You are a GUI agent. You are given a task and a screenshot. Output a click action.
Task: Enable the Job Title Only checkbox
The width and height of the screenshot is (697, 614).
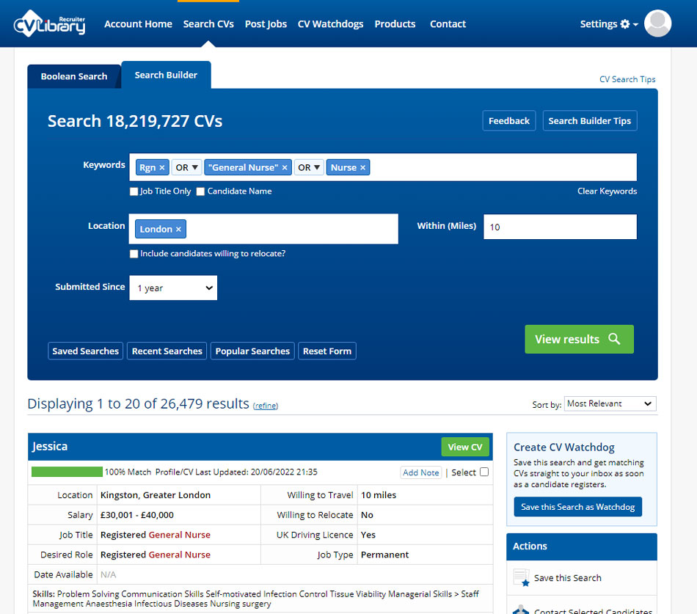coord(134,191)
